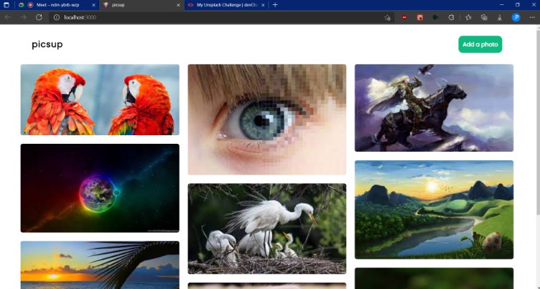Open the river valley sunset painting
The width and height of the screenshot is (540, 289).
pyautogui.click(x=434, y=210)
